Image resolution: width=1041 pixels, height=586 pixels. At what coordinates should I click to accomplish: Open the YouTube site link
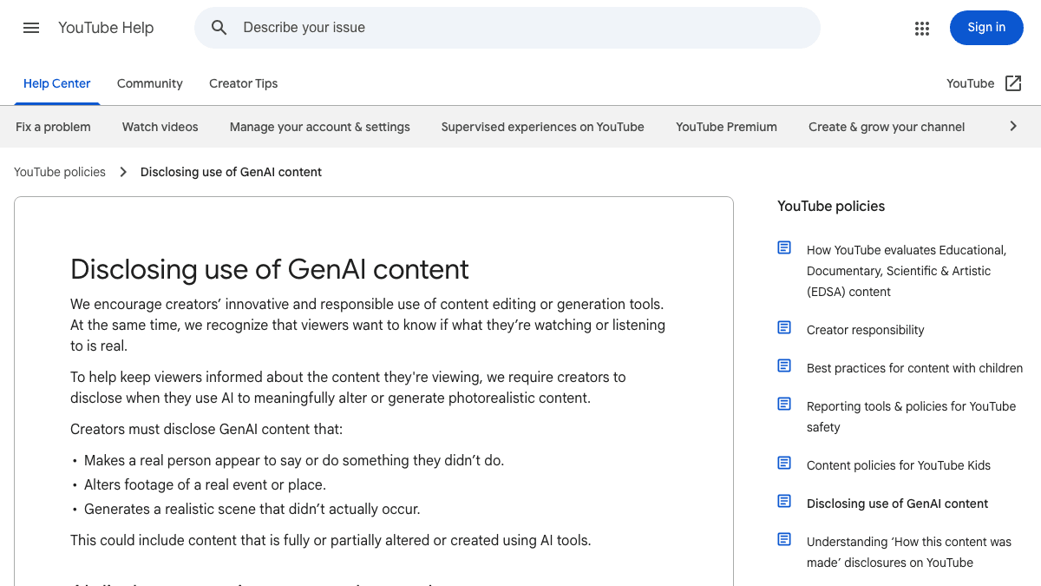click(970, 83)
